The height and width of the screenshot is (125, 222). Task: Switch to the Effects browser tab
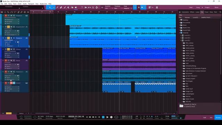pos(192,12)
